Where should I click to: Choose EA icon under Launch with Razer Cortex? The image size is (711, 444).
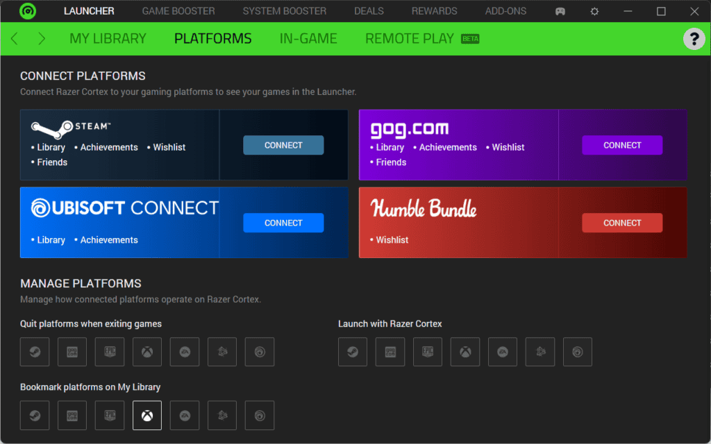(x=503, y=352)
